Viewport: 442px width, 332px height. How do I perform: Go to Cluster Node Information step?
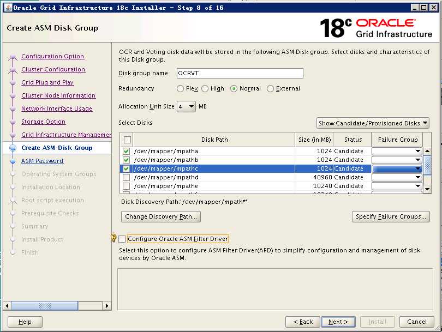coord(58,95)
